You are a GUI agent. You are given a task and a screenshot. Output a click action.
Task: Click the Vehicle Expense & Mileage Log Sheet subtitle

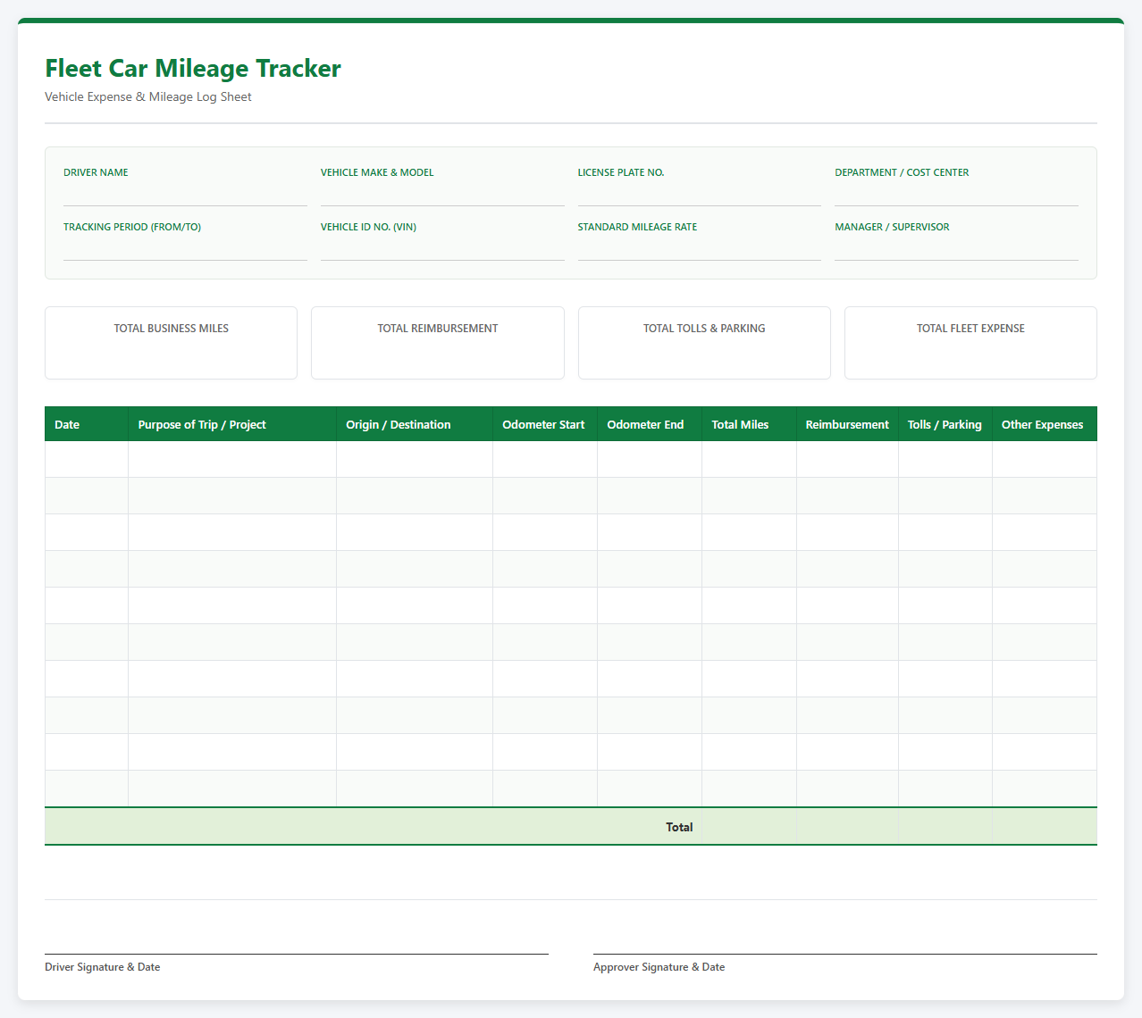tap(148, 96)
